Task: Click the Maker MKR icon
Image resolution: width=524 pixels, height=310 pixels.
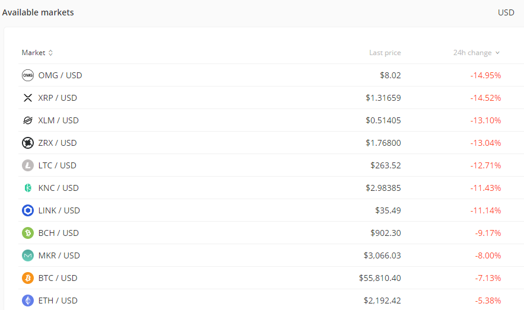Action: [28, 255]
